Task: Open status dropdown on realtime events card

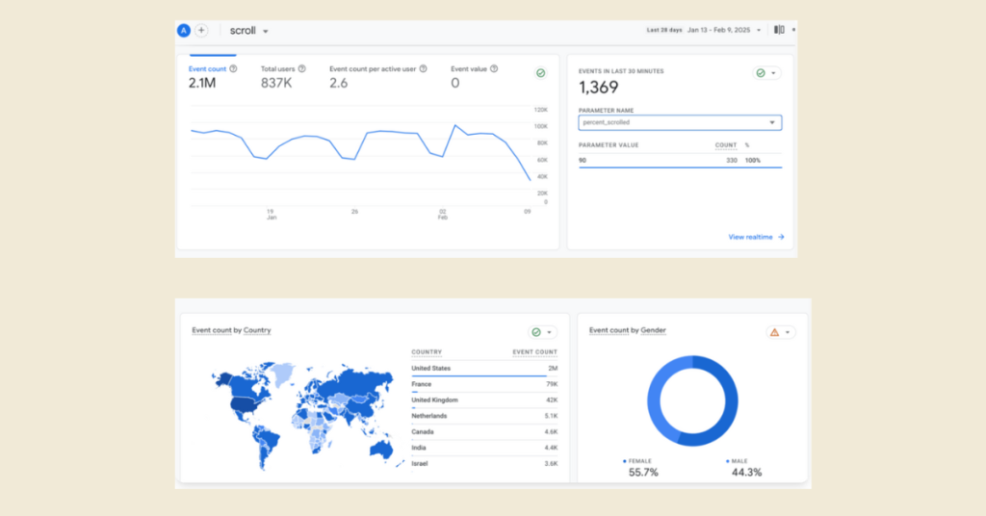Action: [766, 73]
